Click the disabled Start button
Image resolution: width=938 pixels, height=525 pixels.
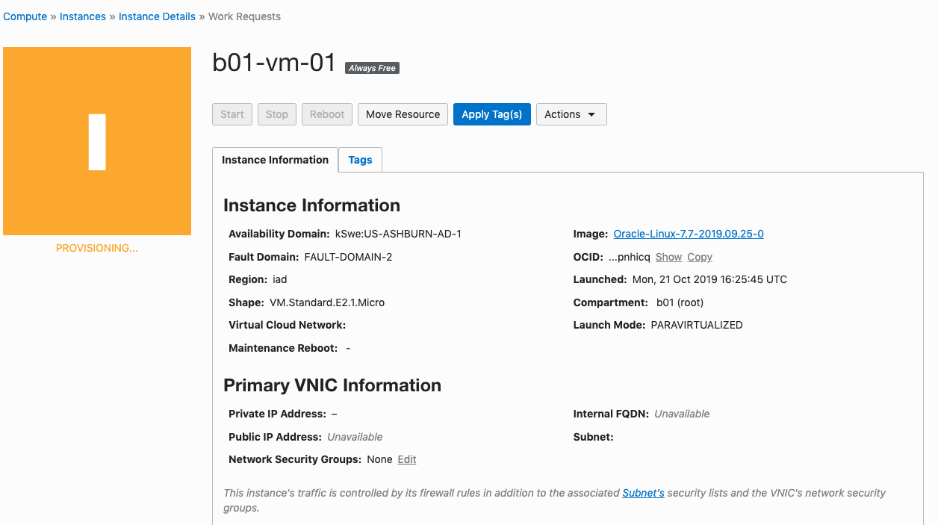[232, 114]
